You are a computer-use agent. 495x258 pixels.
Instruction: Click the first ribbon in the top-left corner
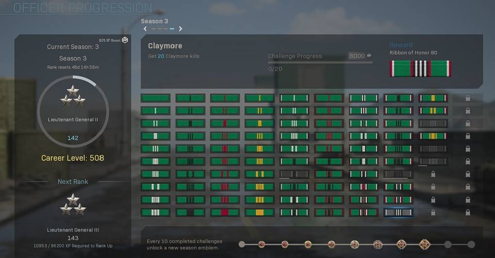click(155, 98)
